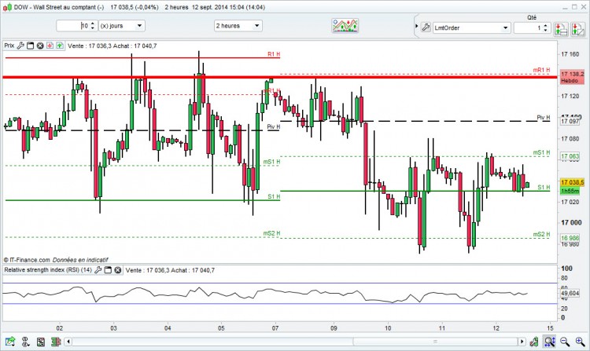Remove the RSI indicator panel
The image size is (590, 351).
(x=118, y=270)
